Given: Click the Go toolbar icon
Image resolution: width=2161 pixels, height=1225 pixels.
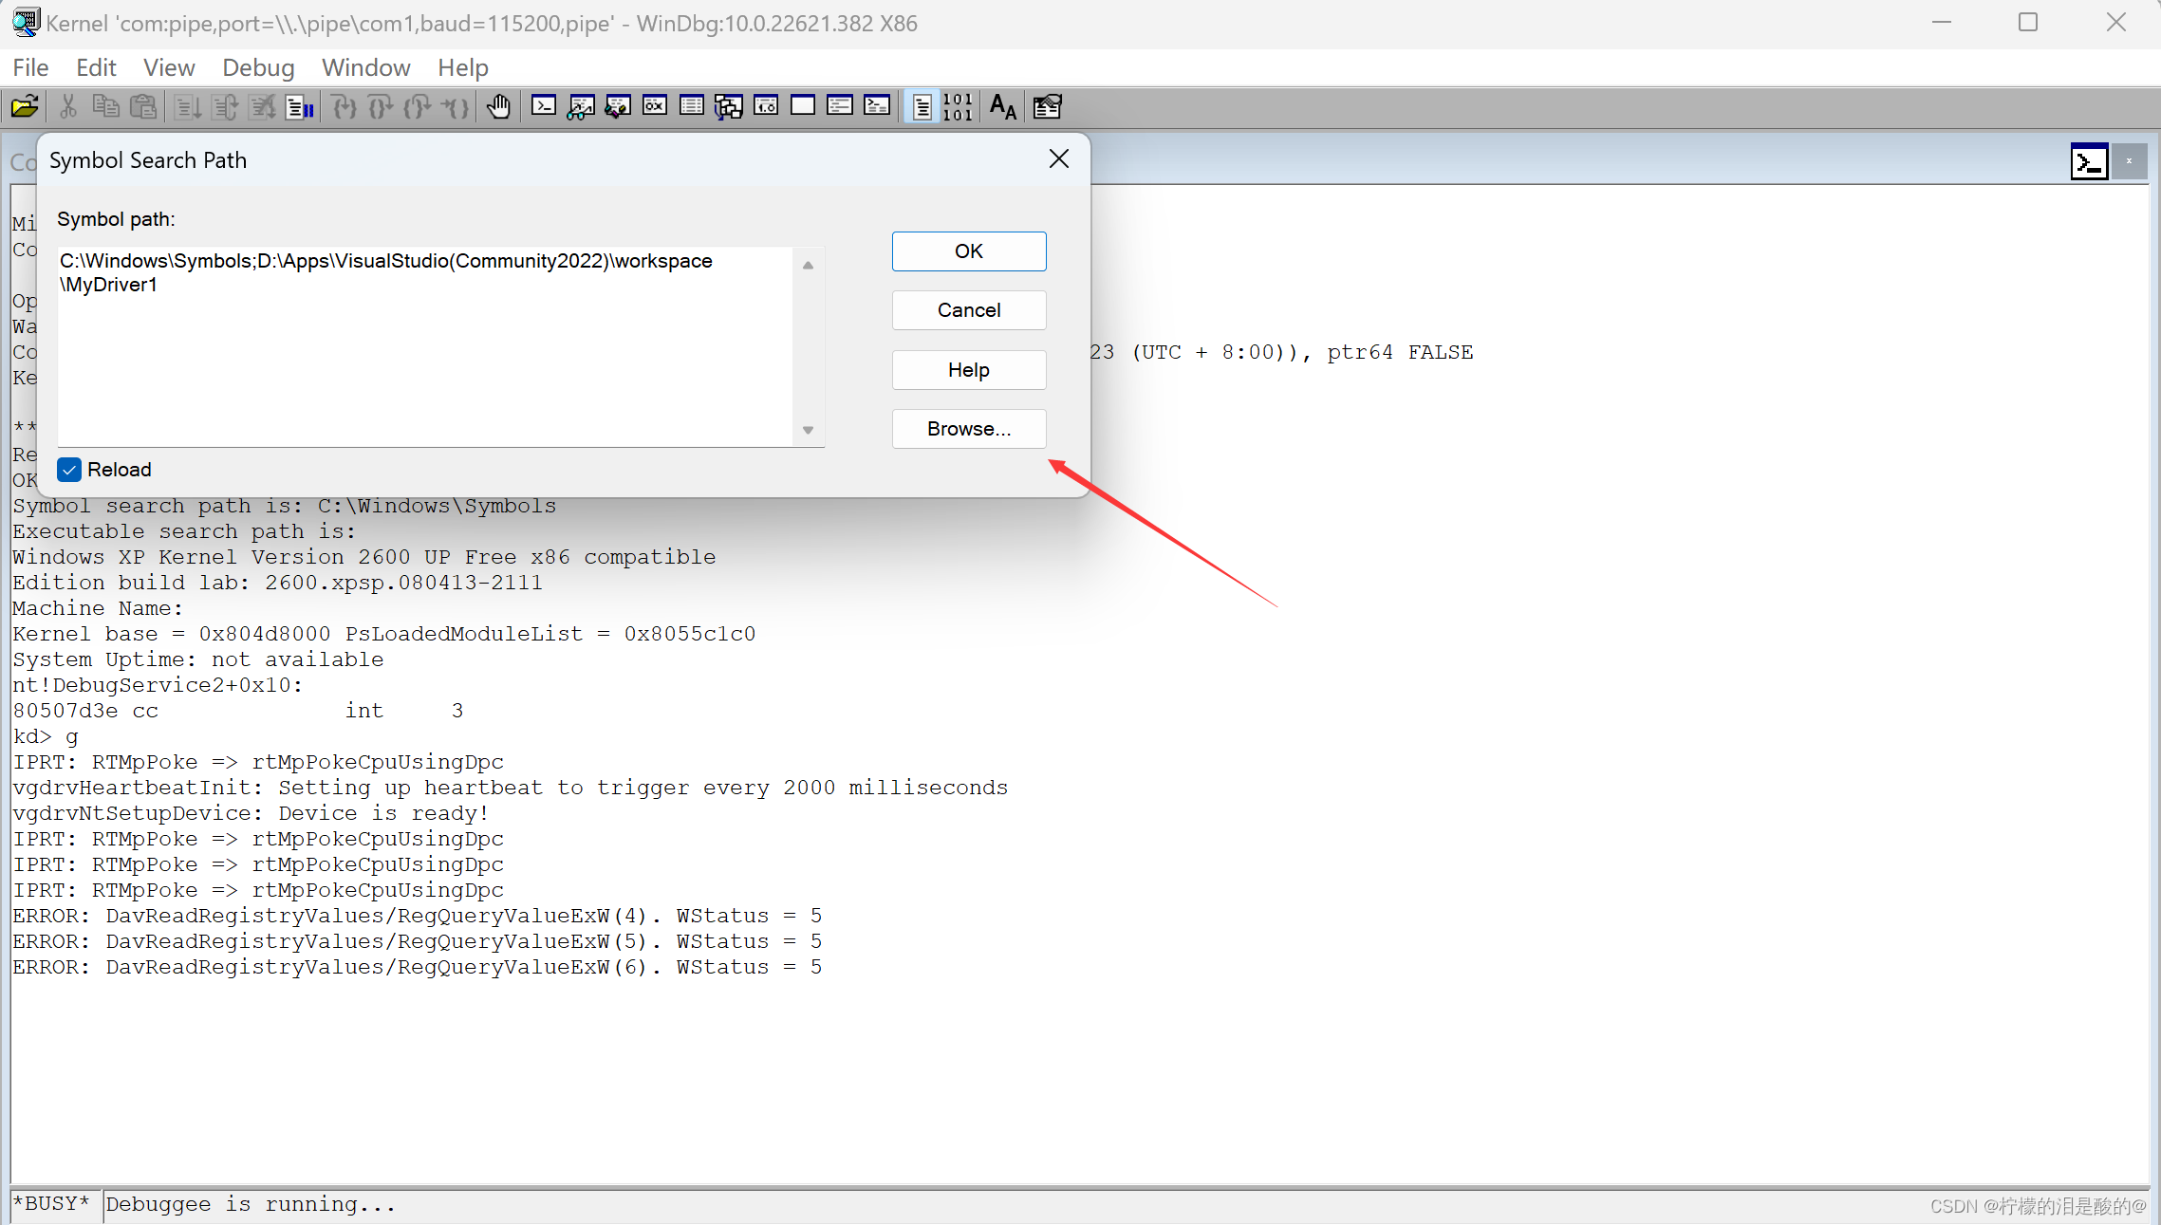Looking at the screenshot, I should tap(188, 106).
